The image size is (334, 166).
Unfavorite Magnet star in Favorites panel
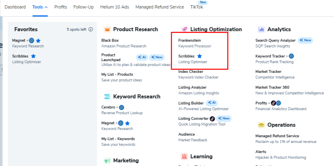(38, 40)
